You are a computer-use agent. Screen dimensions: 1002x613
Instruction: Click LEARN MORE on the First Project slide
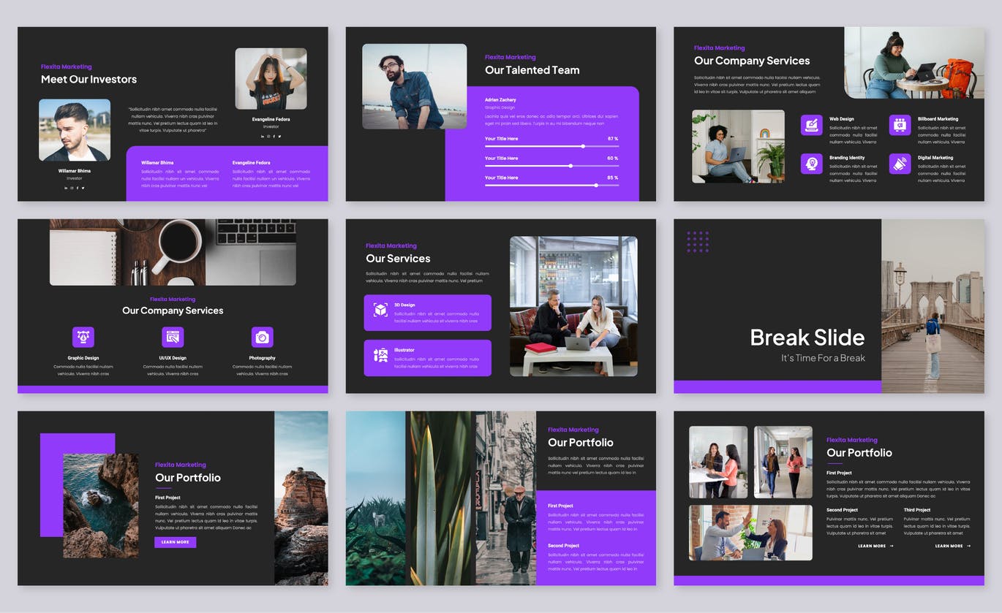175,541
